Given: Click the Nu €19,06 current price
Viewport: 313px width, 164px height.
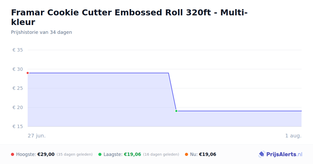Looking at the screenshot, I should pos(208,154).
